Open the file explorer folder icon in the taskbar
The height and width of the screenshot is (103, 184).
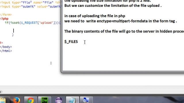click(x=3, y=100)
